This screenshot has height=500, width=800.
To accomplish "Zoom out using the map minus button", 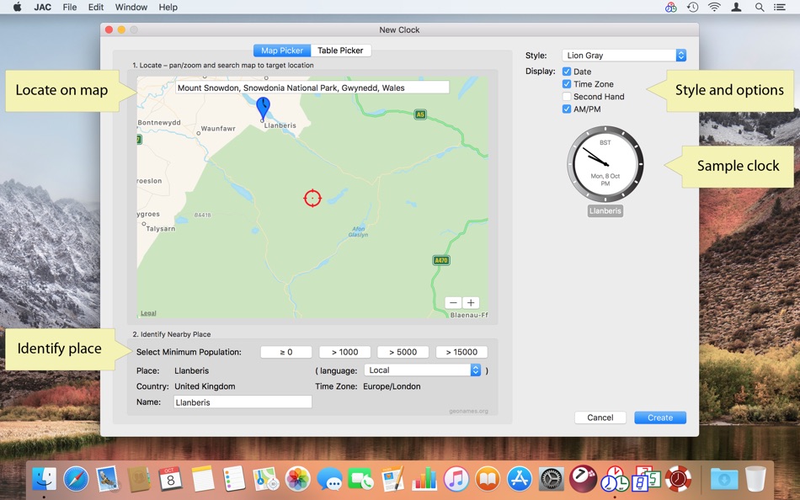I will [453, 302].
